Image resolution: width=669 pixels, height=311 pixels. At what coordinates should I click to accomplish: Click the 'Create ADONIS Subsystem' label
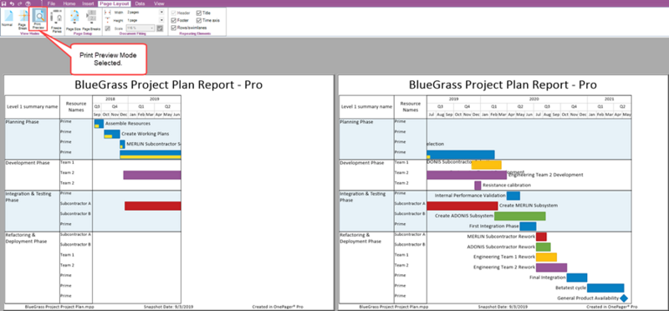click(x=464, y=216)
